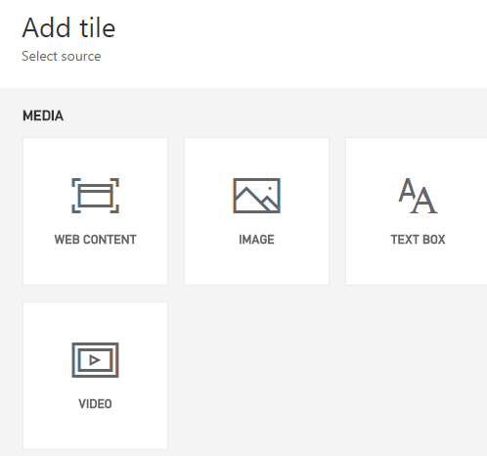Click the inner window of Web Content icon

pyautogui.click(x=95, y=195)
